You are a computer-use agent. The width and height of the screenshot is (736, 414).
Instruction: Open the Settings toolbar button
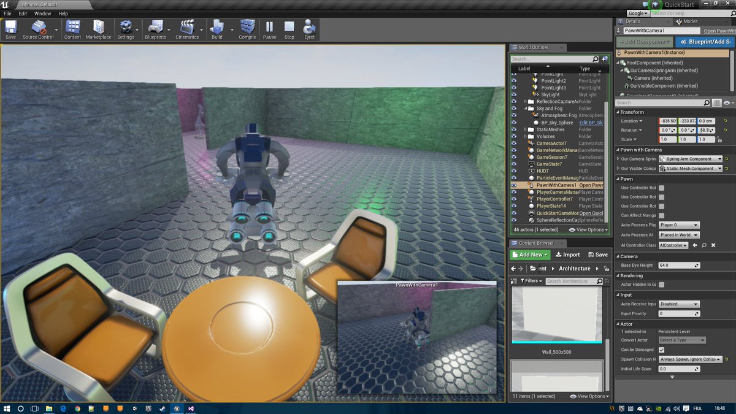[126, 29]
